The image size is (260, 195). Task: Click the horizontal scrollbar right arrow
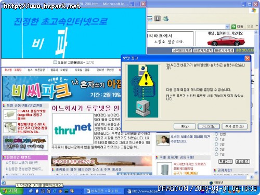pos(252,177)
